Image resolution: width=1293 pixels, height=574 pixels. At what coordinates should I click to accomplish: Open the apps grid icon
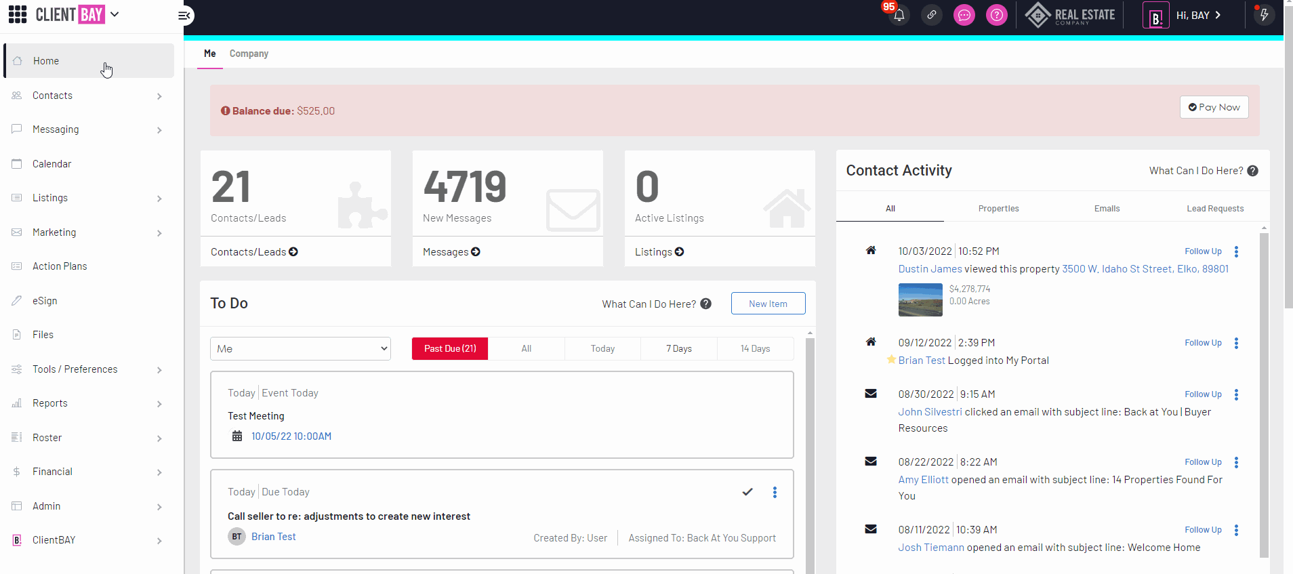[18, 14]
